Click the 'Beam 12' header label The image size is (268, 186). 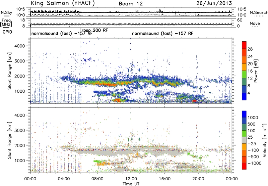[131, 4]
